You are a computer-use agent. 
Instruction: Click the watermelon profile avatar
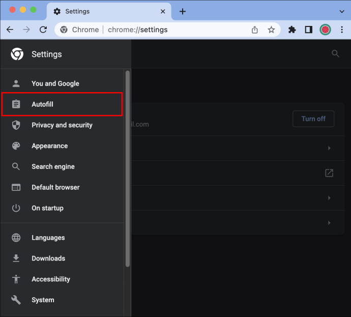pos(325,30)
